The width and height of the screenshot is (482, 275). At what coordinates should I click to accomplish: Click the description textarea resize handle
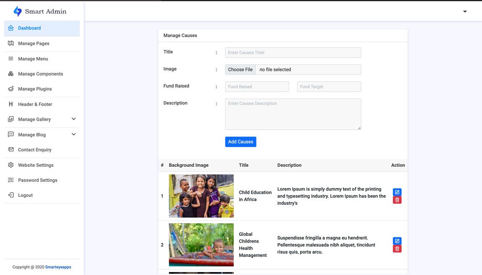pos(359,128)
